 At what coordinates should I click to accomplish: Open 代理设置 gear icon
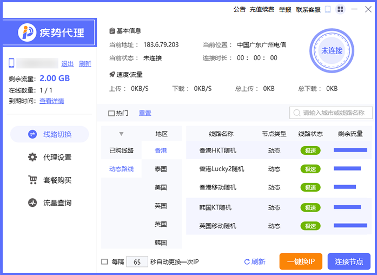point(32,158)
